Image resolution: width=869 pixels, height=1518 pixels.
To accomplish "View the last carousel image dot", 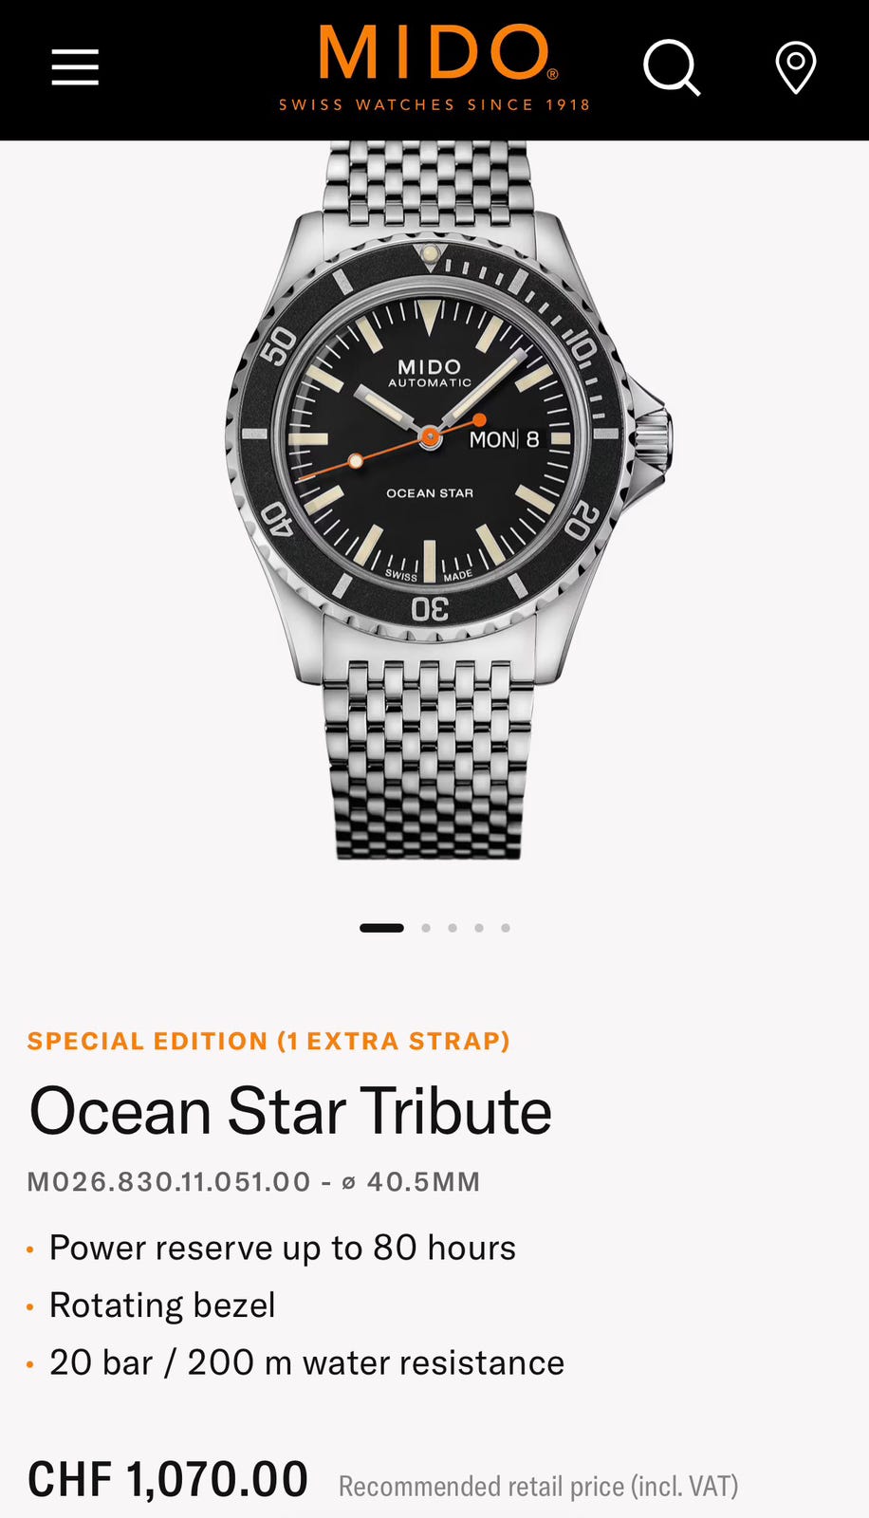I will click(x=506, y=928).
